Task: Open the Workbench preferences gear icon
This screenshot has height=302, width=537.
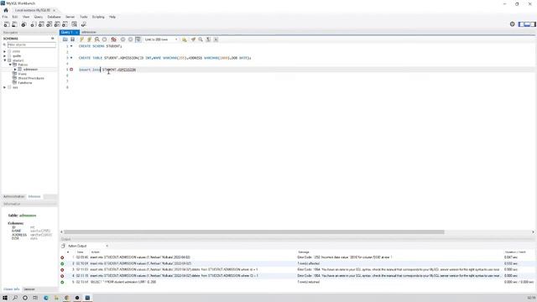Action: 513,24
